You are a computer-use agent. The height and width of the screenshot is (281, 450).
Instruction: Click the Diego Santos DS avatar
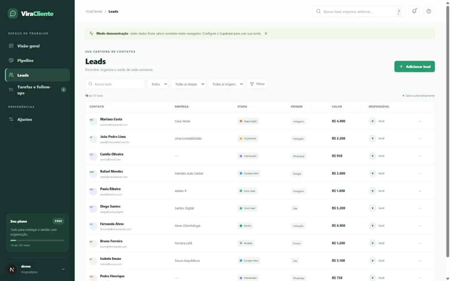point(93,208)
